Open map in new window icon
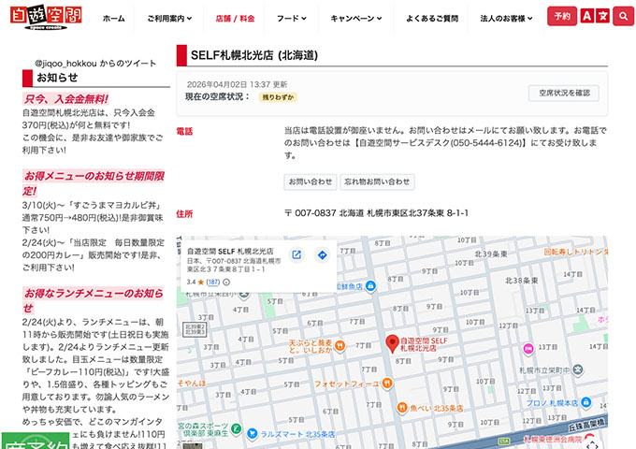Viewport: 636px width, 449px height. (296, 254)
